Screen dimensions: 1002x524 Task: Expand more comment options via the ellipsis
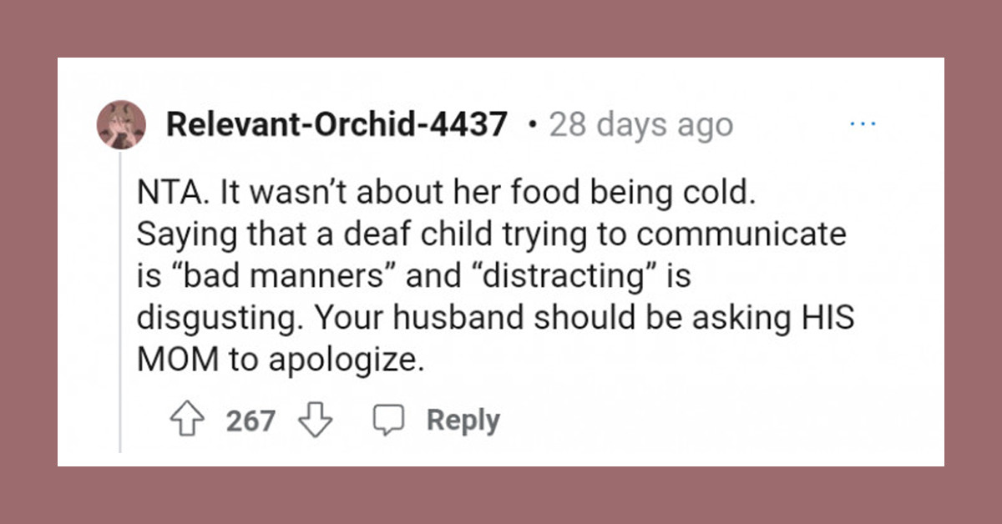pyautogui.click(x=863, y=123)
